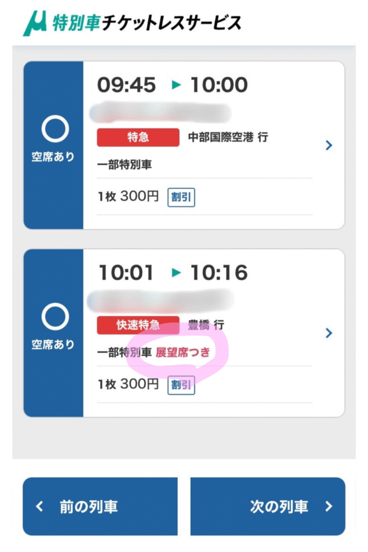368x552 pixels.
Task: Click the 中部国際空港 行 destination text
Action: [x=227, y=137]
